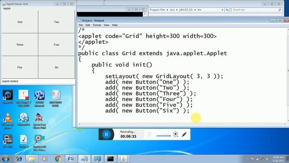Select the Java breadcrumb in Explorer address bar

(x=172, y=10)
